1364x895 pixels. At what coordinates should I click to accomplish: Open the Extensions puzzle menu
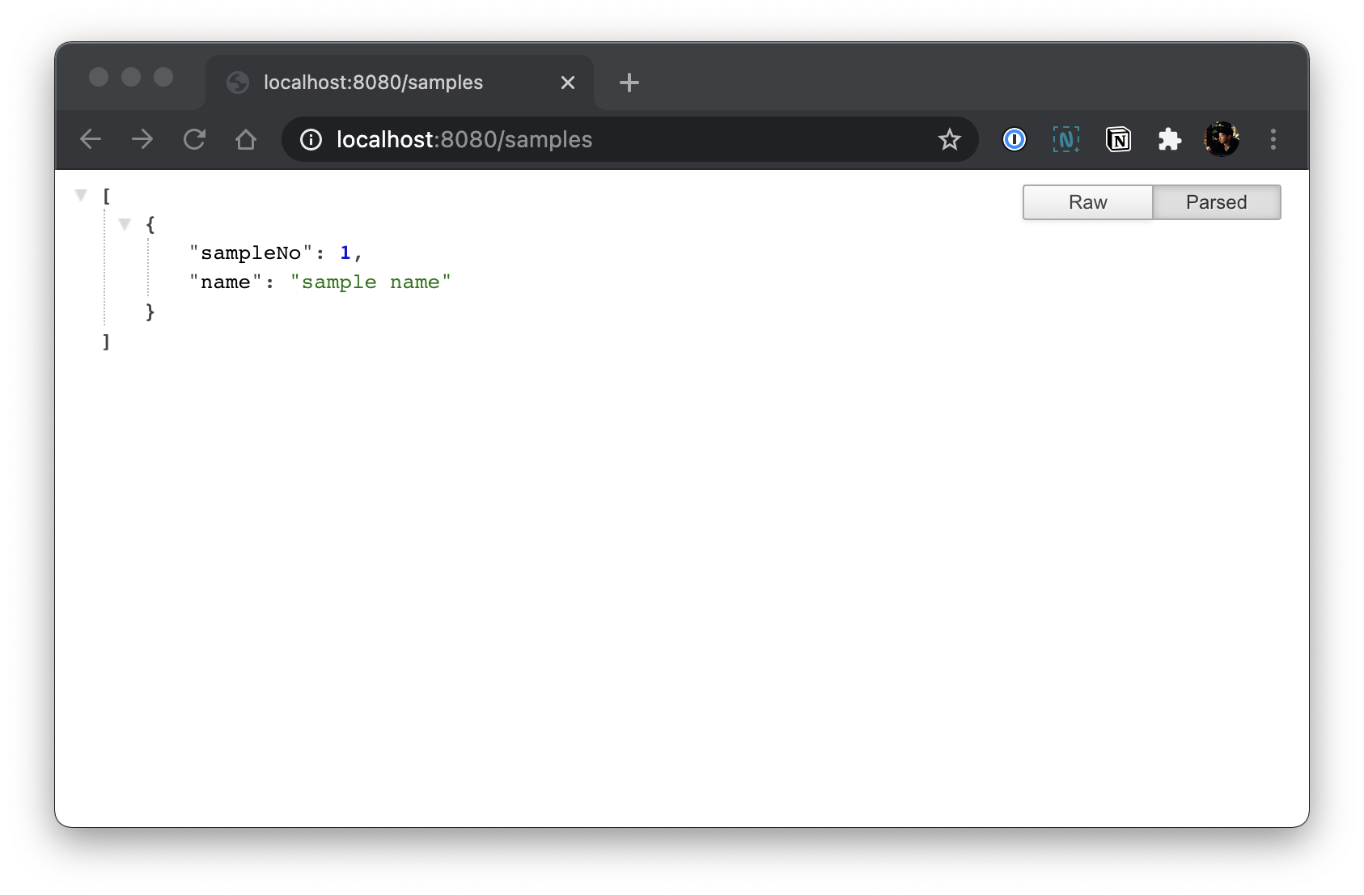coord(1170,140)
